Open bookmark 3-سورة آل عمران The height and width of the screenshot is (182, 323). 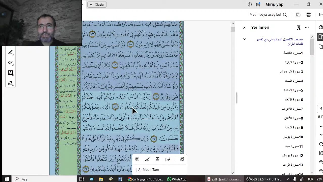(x=291, y=72)
